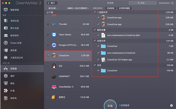Toggle the 二进制文件 group checkbox
Viewport: 176px width, 109px height.
click(x=95, y=12)
